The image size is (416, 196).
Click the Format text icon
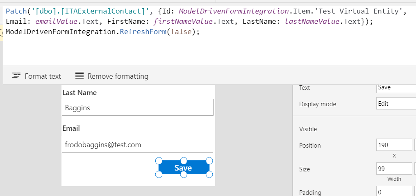click(16, 76)
